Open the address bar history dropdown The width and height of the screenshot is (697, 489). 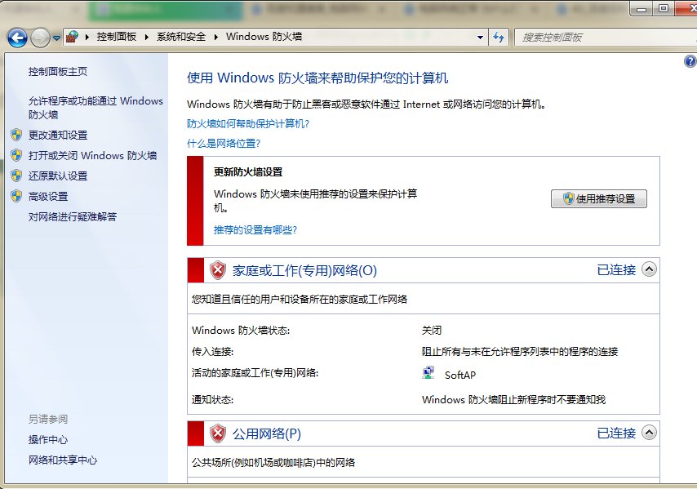pos(480,38)
